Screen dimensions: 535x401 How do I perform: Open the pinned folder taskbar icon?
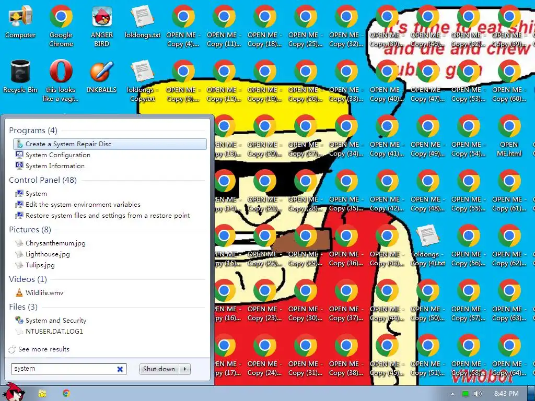[x=42, y=394]
